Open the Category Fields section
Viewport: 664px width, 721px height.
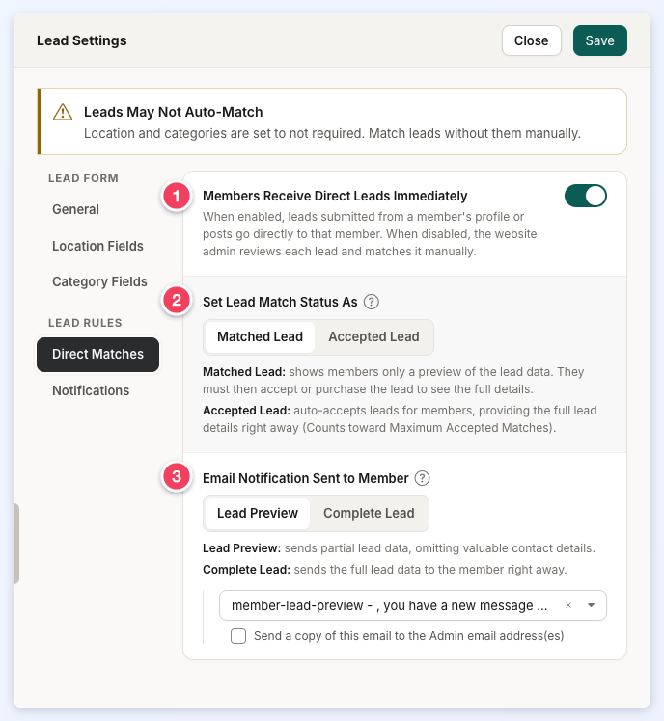[99, 281]
